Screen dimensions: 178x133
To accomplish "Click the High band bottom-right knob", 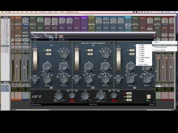I will [x=147, y=79].
